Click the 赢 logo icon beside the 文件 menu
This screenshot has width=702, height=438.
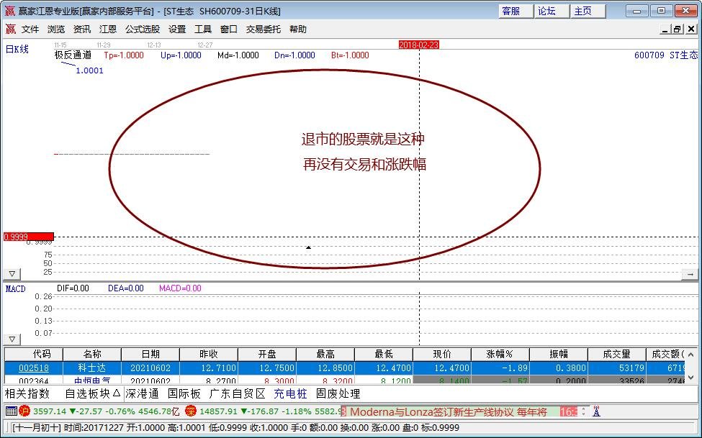click(10, 29)
